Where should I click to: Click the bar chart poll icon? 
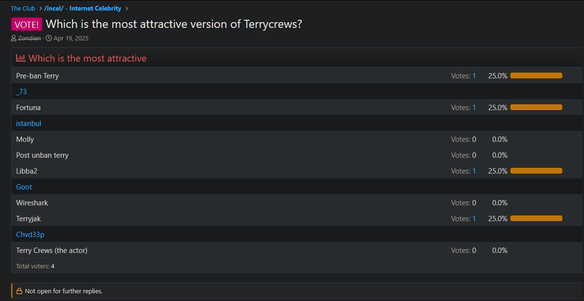21,58
